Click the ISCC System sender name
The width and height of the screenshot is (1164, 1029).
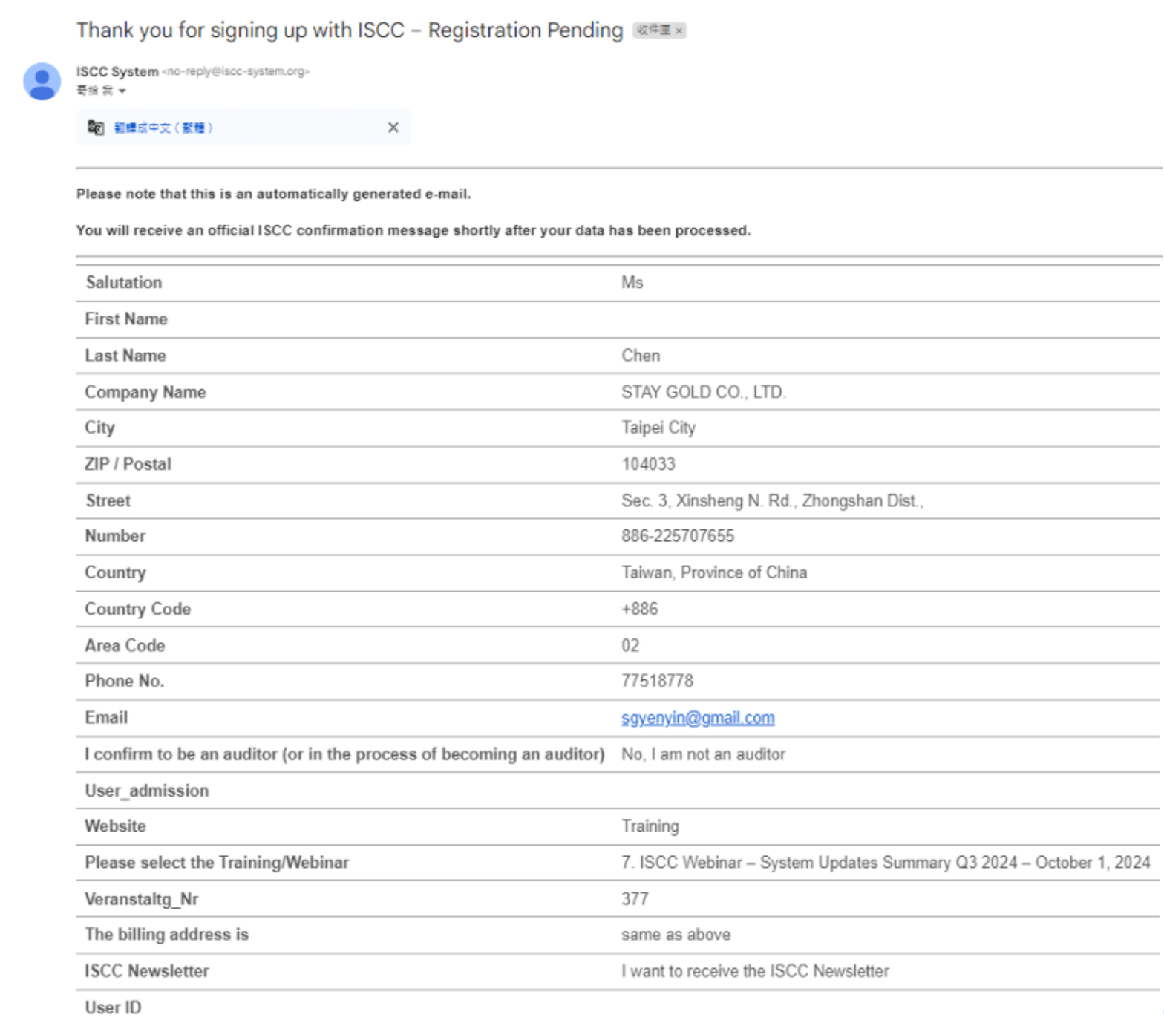pos(117,72)
